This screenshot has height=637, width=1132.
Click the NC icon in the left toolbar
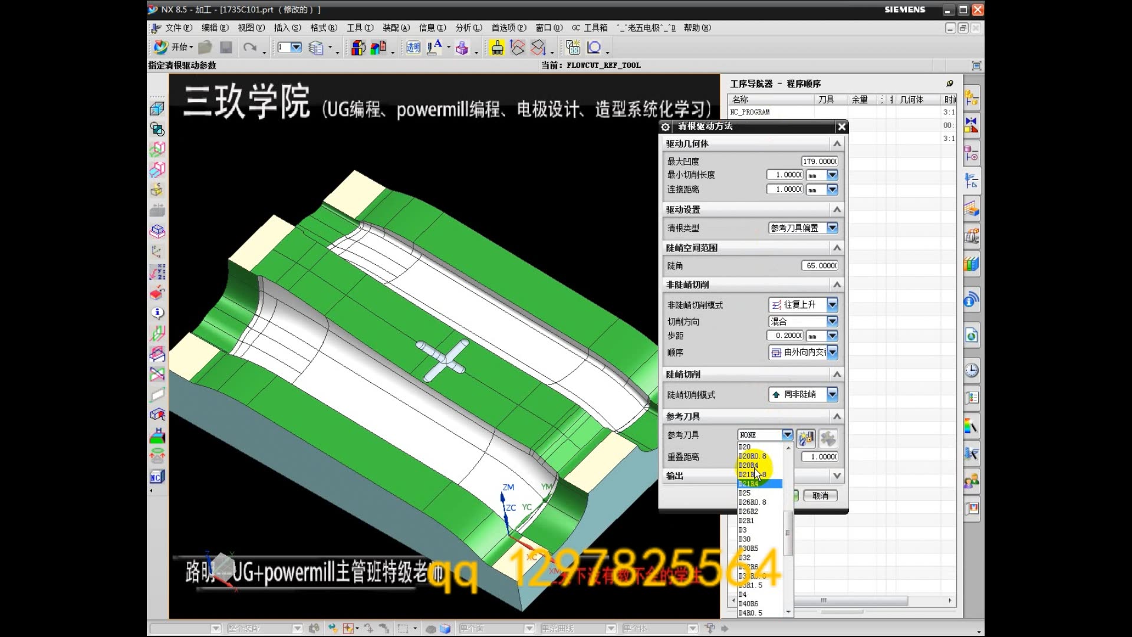click(157, 477)
